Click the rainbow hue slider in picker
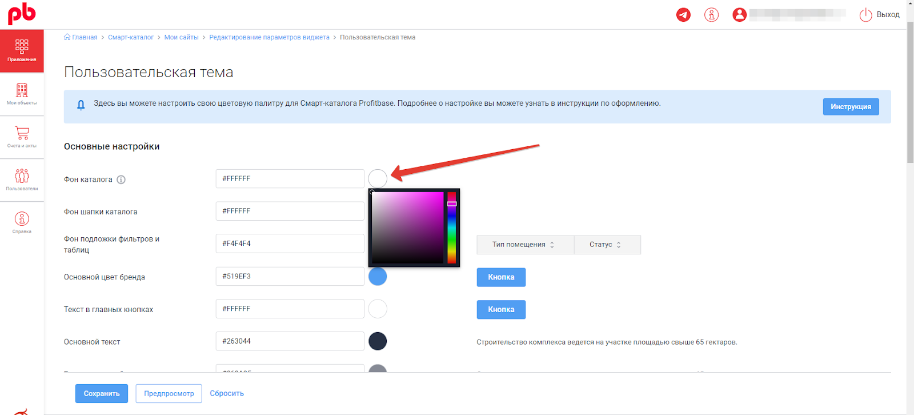The width and height of the screenshot is (914, 415). point(451,228)
